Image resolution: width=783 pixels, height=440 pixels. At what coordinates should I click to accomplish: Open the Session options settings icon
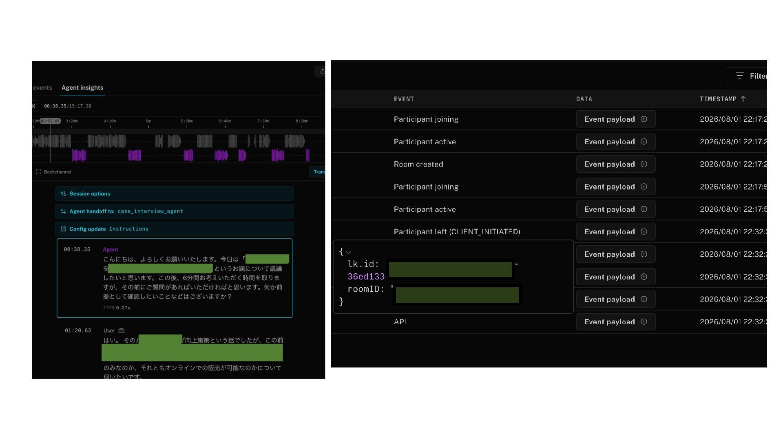[x=63, y=194]
